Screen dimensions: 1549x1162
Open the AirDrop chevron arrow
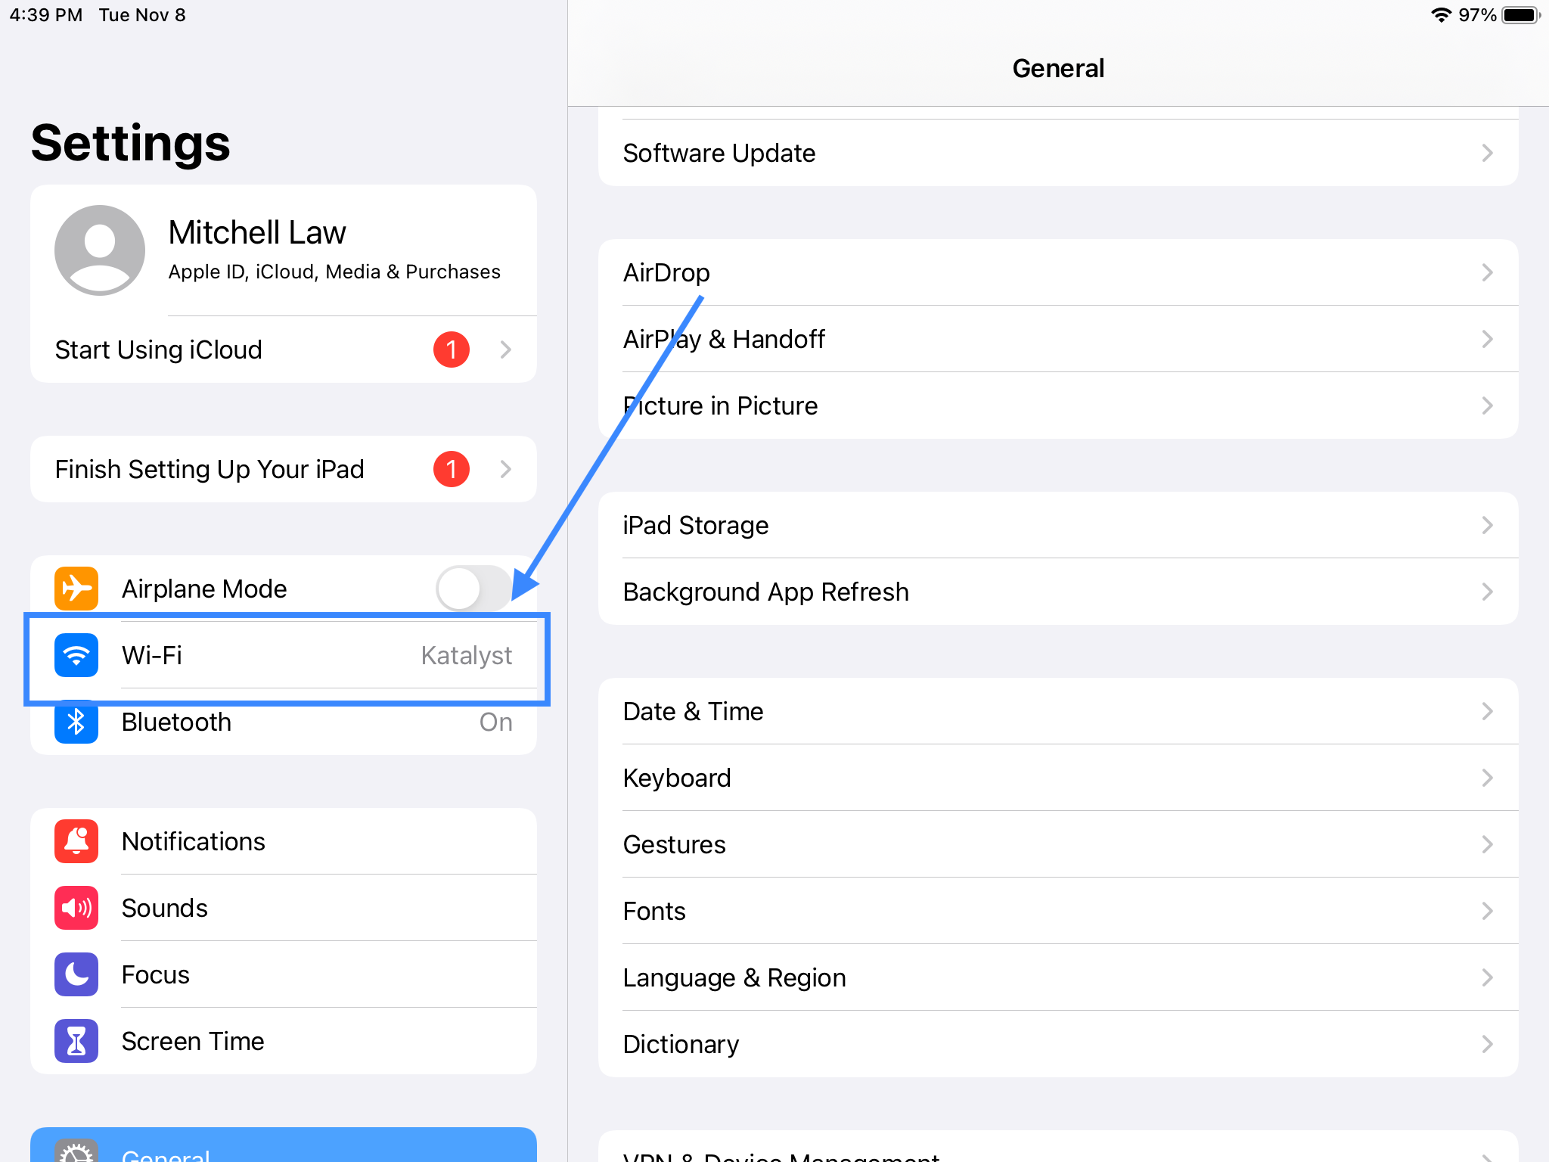coord(1487,272)
